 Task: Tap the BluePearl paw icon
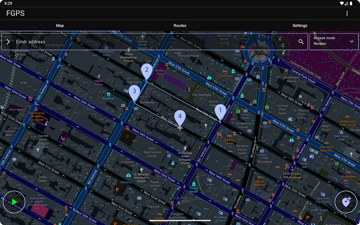pos(109,94)
